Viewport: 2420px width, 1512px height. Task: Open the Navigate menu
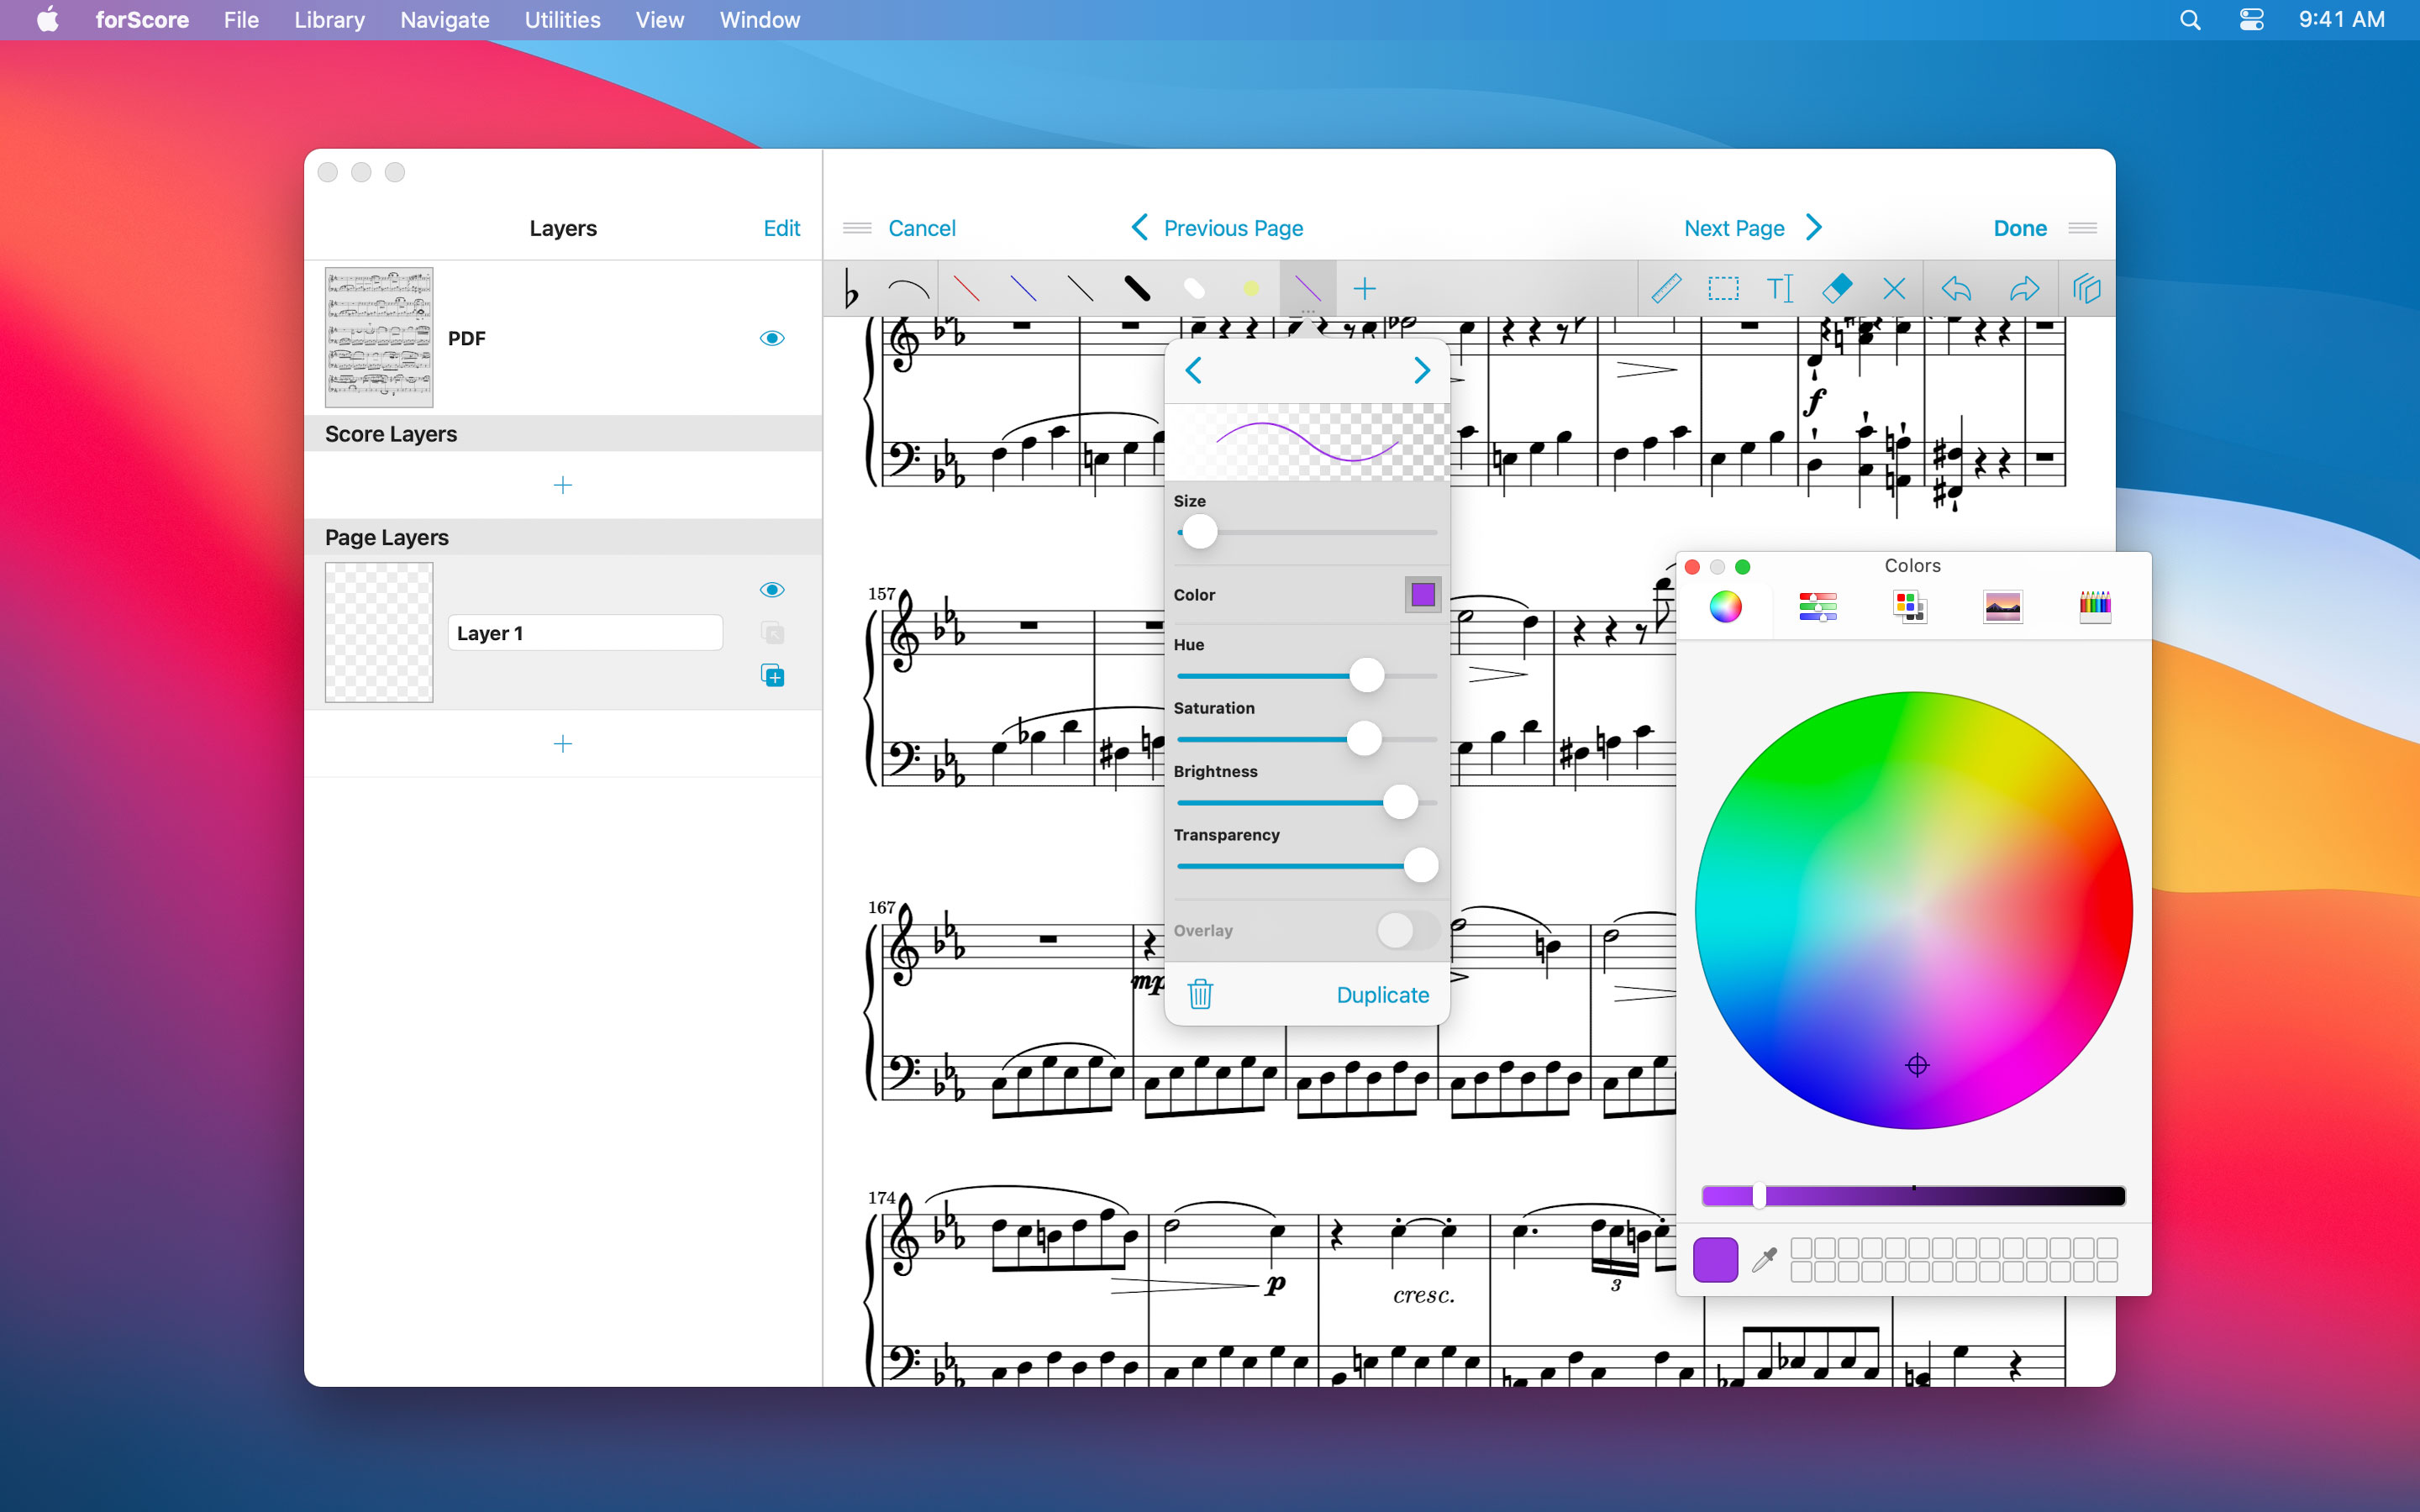coord(444,20)
